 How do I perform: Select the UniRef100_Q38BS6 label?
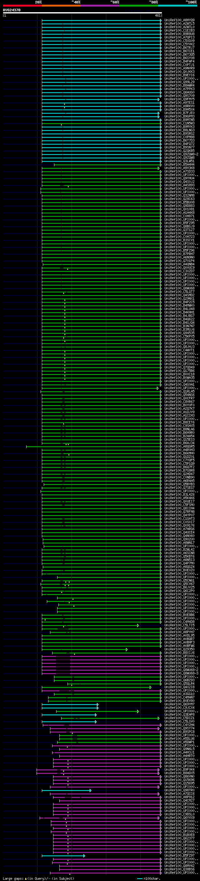point(179,869)
